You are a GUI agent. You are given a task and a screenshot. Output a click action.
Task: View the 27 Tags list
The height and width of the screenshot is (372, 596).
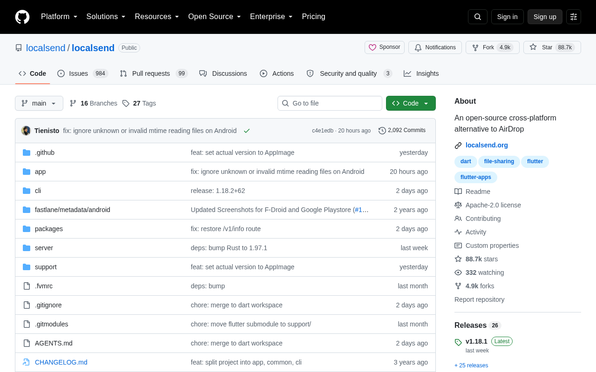(x=139, y=103)
